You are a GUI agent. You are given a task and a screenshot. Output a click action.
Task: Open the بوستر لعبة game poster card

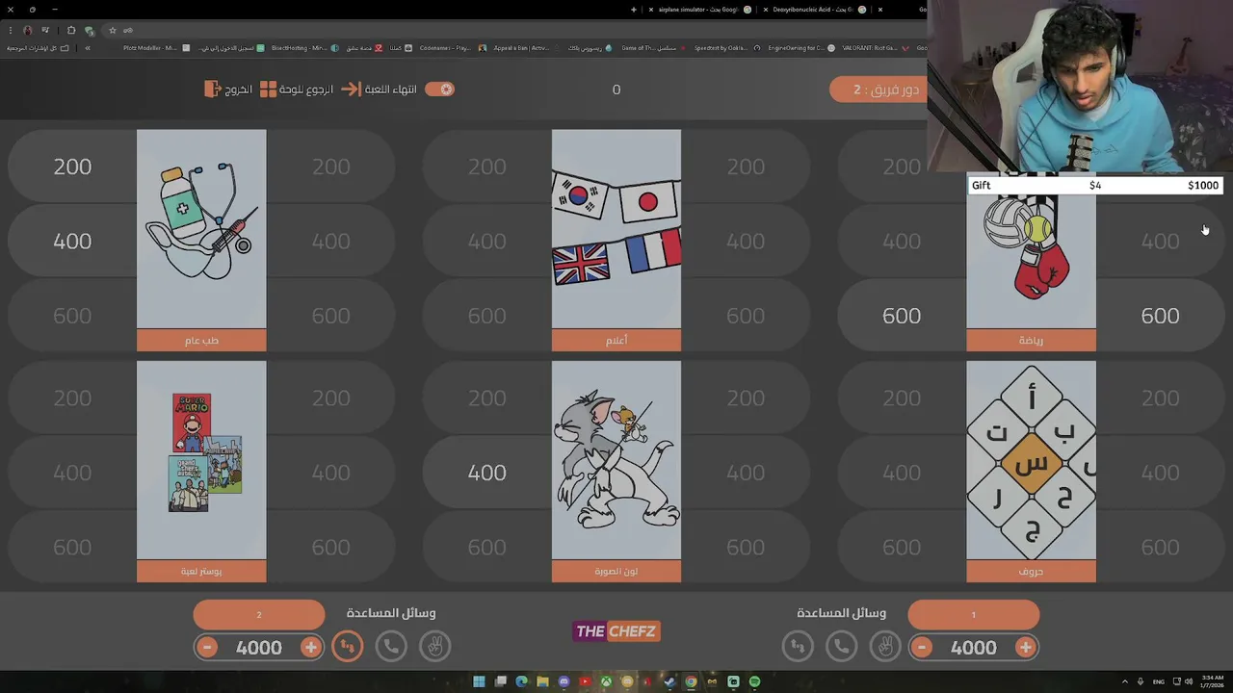201,471
